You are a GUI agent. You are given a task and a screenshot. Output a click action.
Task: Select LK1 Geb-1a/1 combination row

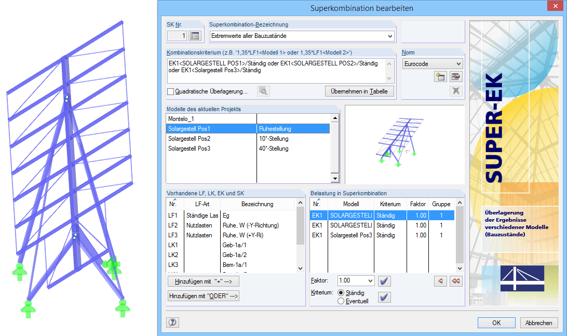pyautogui.click(x=231, y=245)
